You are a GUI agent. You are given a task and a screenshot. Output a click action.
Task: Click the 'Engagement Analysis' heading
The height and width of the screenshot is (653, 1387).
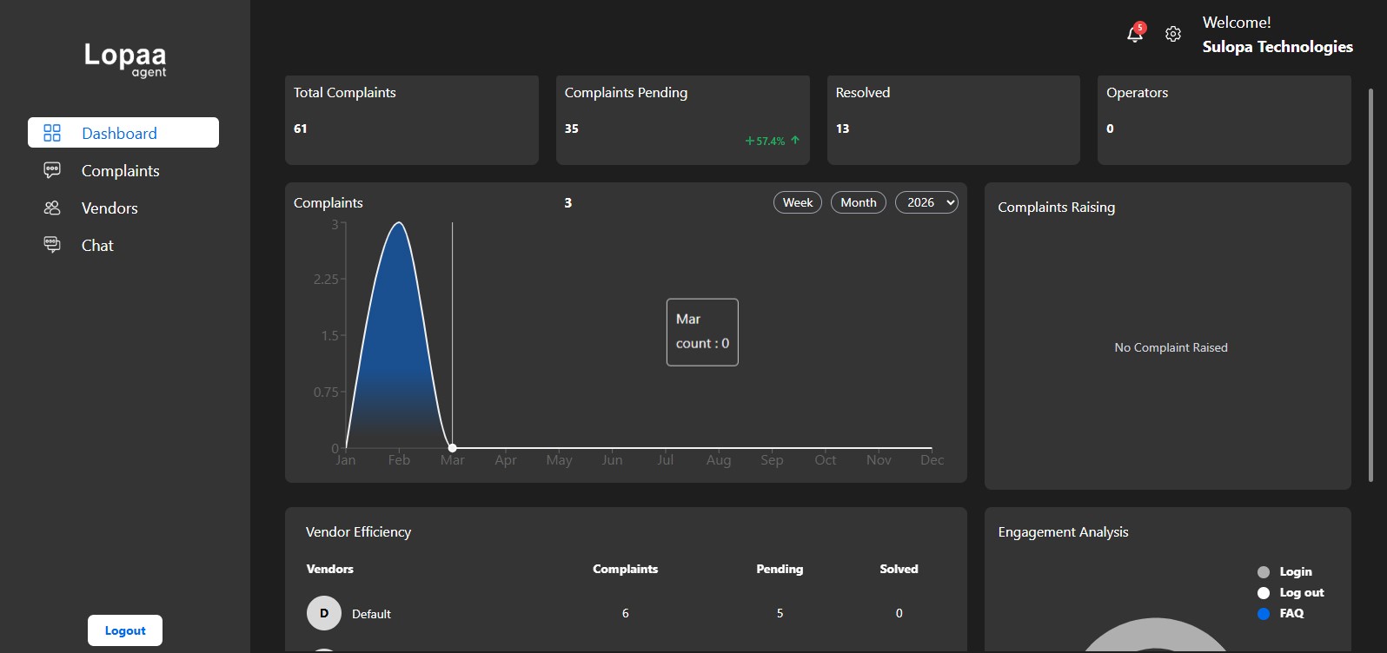click(x=1063, y=531)
